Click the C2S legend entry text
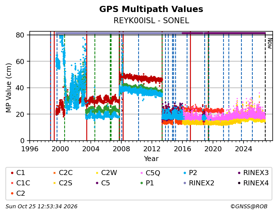Image resolution: width=278 pixels, height=215 pixels. 65,183
